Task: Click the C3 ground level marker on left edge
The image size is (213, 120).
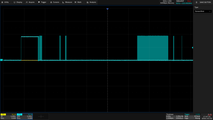Action: tap(1, 60)
